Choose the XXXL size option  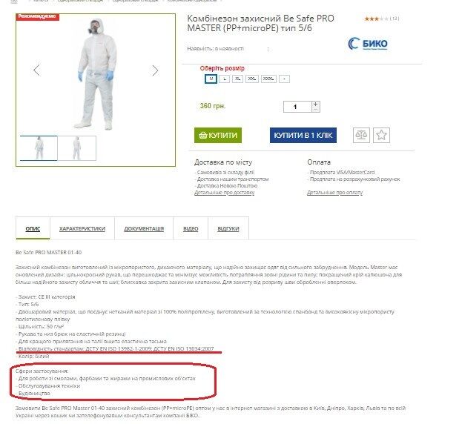[x=268, y=79]
